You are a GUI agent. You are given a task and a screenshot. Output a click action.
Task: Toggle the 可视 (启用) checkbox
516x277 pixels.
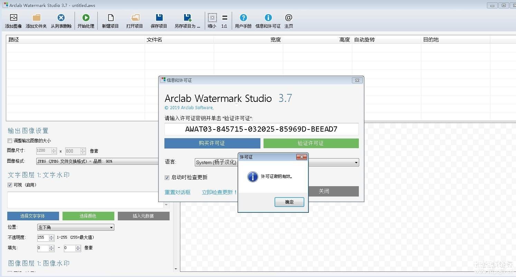(10, 185)
